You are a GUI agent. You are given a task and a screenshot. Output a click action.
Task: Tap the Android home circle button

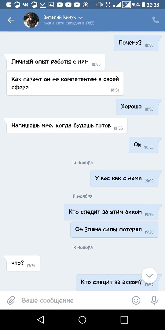click(82, 320)
